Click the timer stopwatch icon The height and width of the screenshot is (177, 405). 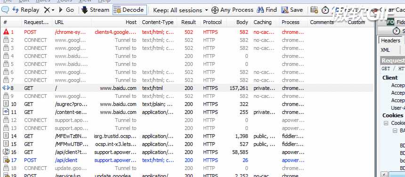click(x=325, y=10)
